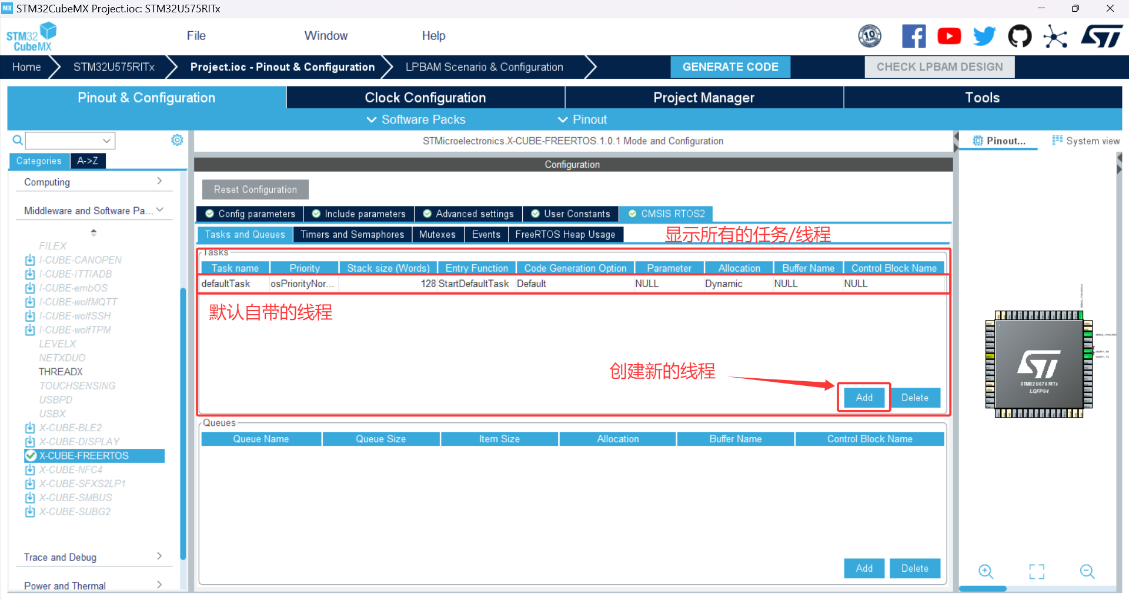Viewport: 1129px width, 600px height.
Task: Add a new queue in Queues
Action: point(864,568)
